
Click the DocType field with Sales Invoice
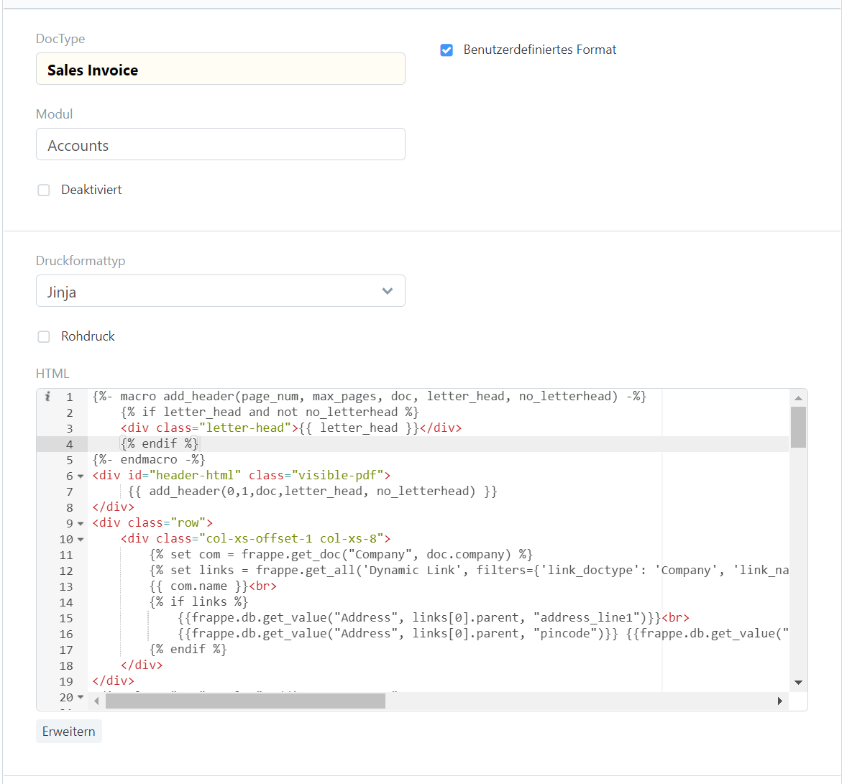[x=220, y=69]
